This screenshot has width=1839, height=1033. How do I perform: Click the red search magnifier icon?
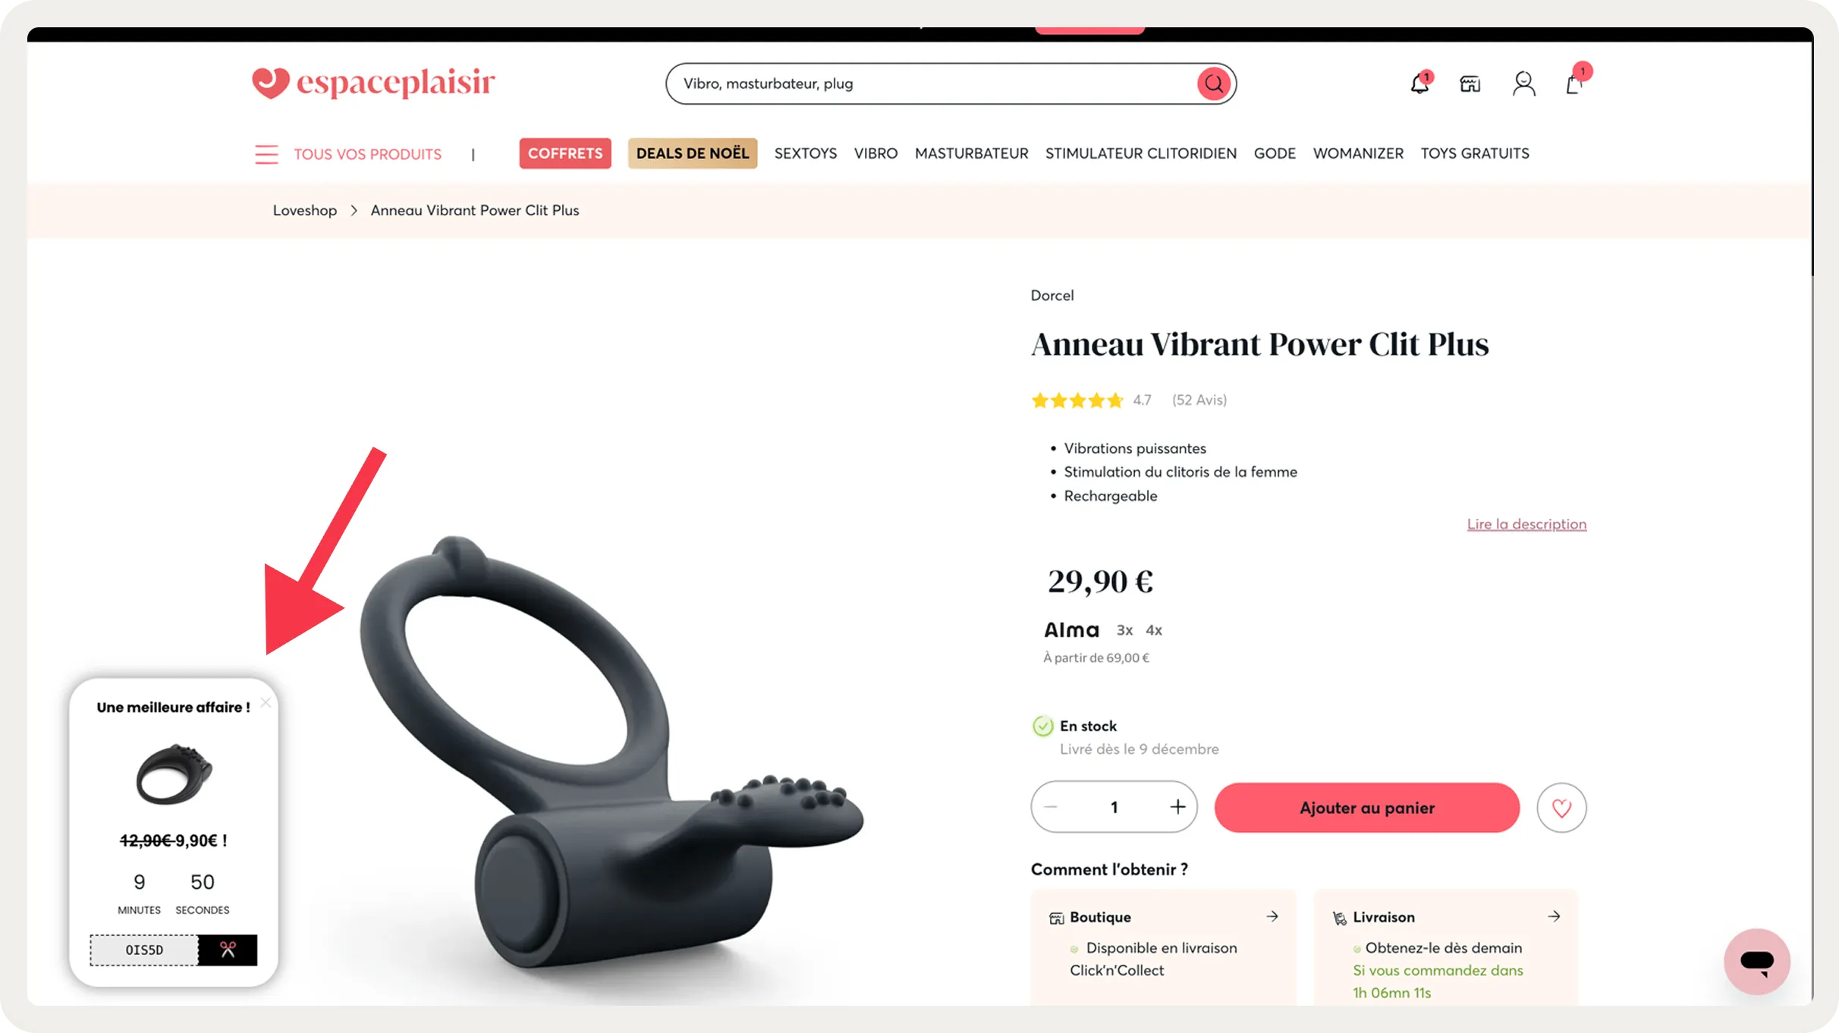coord(1213,83)
